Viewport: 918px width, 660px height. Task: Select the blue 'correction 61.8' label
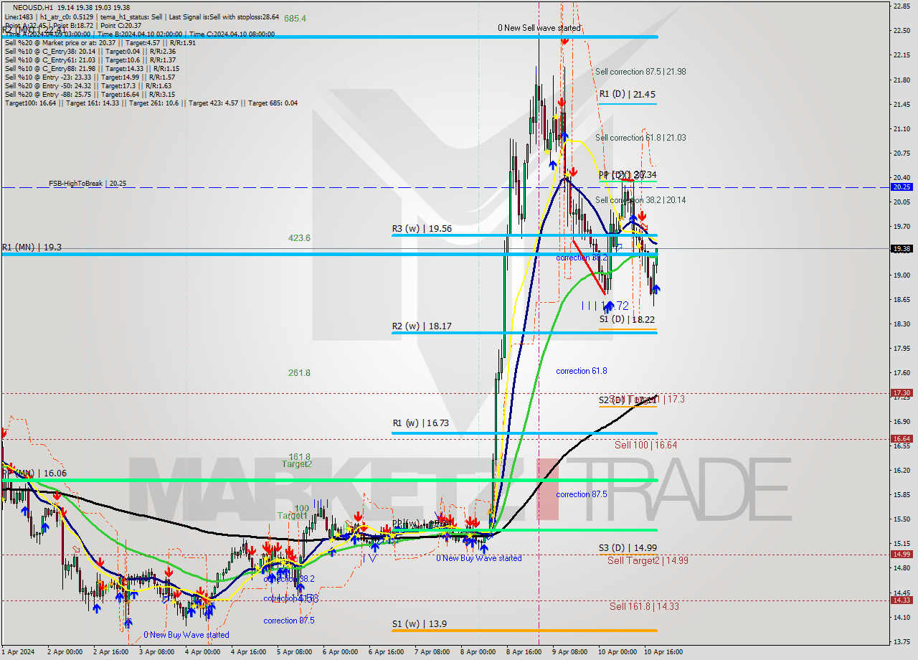pyautogui.click(x=582, y=371)
